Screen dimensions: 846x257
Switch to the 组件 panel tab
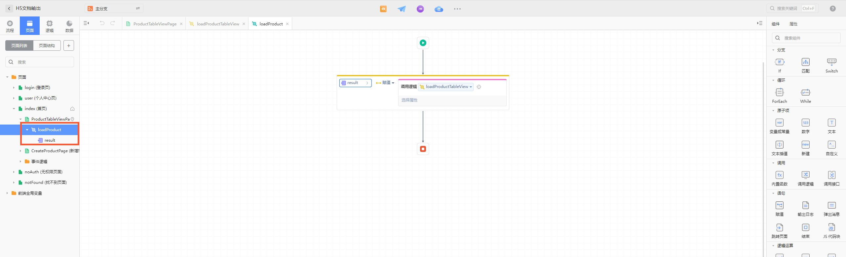pyautogui.click(x=776, y=24)
